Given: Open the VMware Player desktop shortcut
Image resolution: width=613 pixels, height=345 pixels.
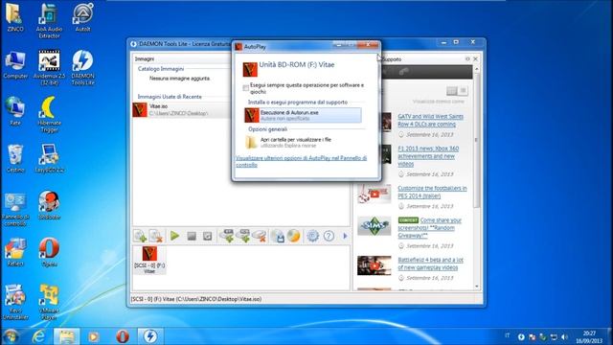Looking at the screenshot, I should (x=49, y=303).
